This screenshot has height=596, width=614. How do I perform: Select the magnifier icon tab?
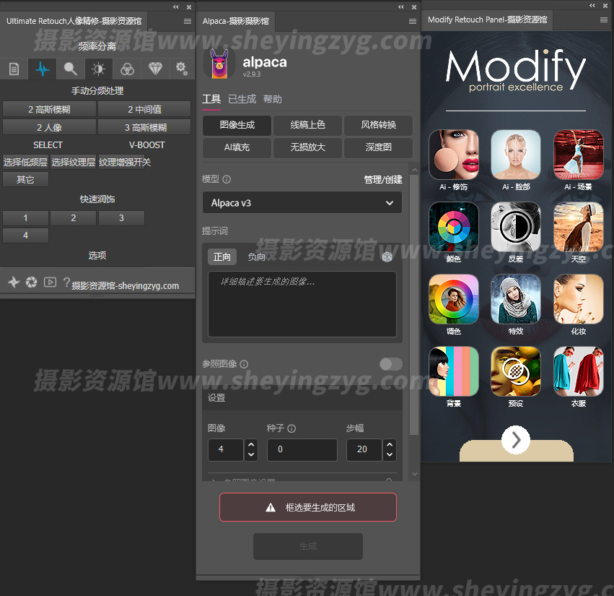[x=71, y=69]
